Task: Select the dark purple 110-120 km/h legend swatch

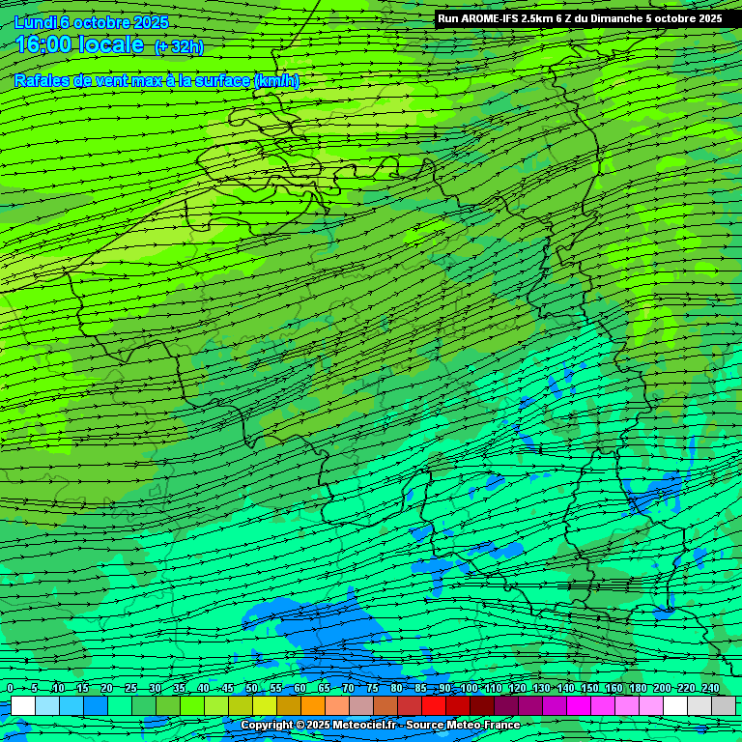Action: tap(505, 705)
